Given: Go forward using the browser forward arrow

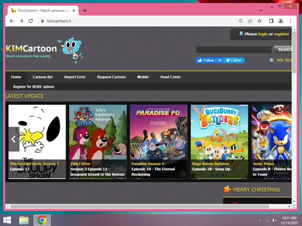Looking at the screenshot, I should (21, 21).
